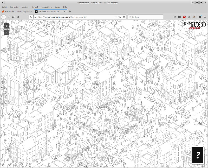
Task: Zoom into the city map with plus button
Action: click(6, 26)
